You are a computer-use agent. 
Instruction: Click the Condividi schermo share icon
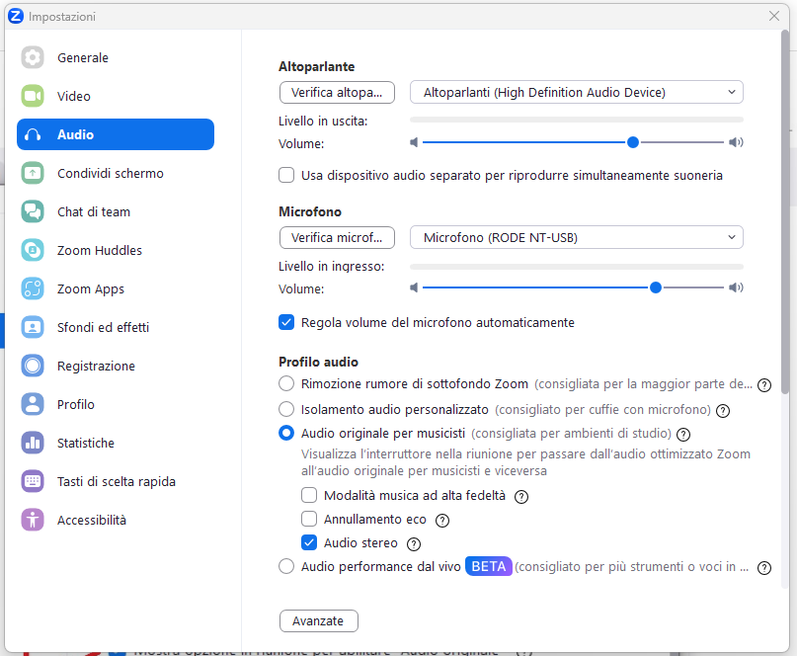tap(33, 174)
